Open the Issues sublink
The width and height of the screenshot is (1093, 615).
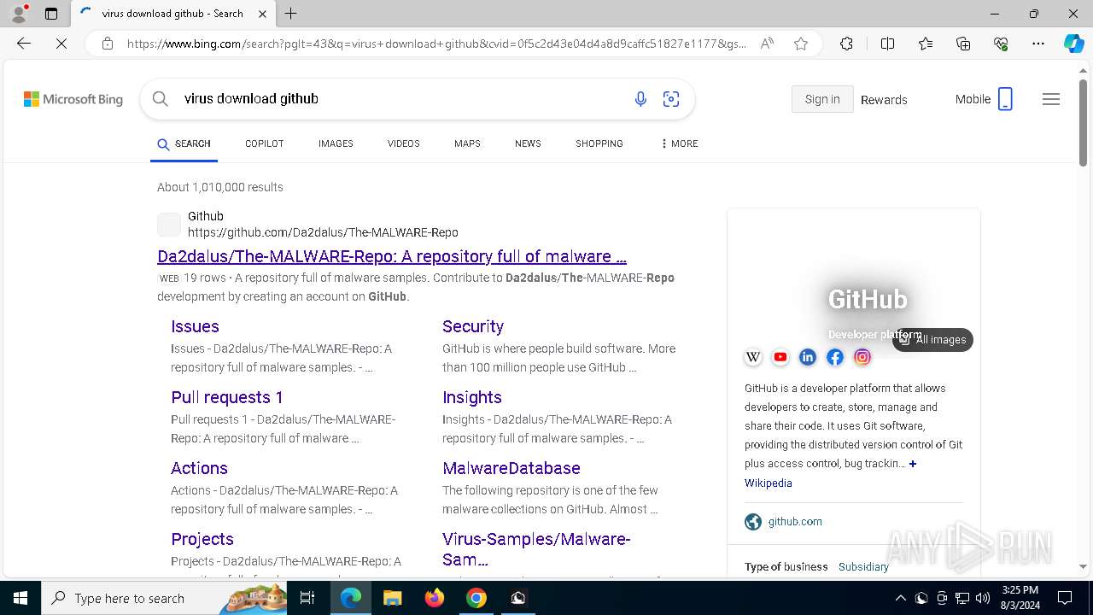[x=195, y=326]
